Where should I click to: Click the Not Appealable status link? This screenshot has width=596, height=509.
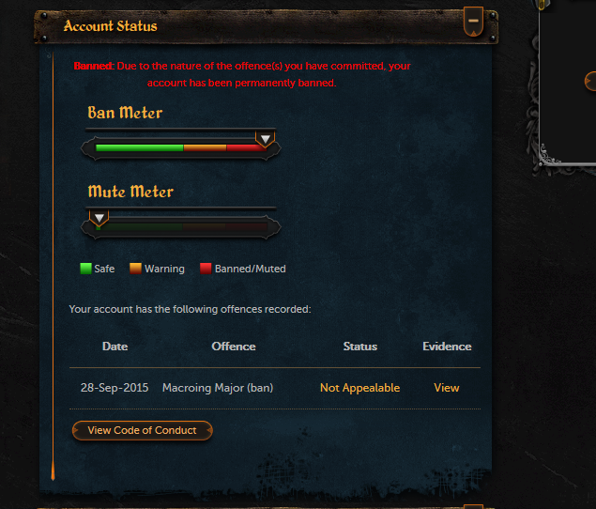coord(360,388)
